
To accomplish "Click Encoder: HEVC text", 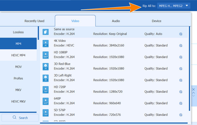I will click(64, 45).
